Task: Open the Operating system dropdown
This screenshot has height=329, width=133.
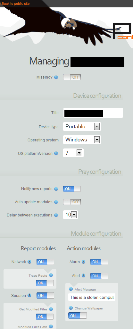Action: click(82, 139)
